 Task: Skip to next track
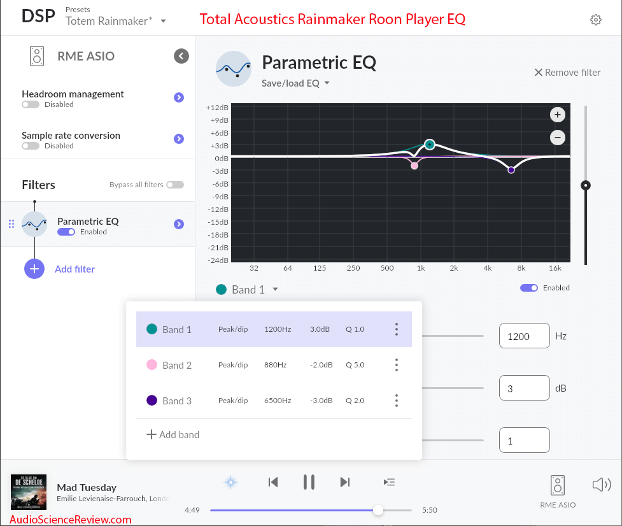tap(344, 482)
